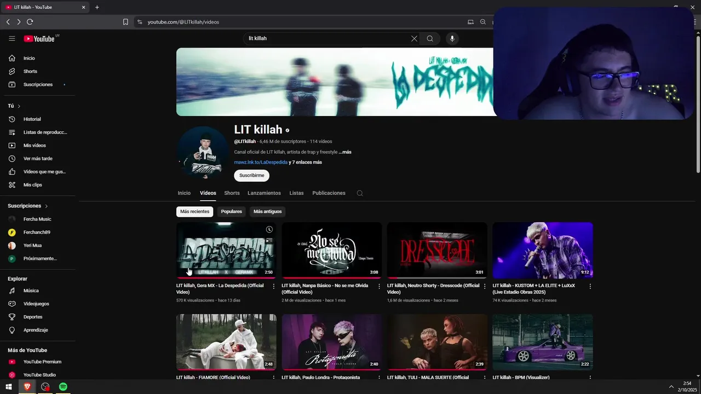This screenshot has width=701, height=394.
Task: Switch to the Inicio channel tab
Action: click(x=184, y=193)
